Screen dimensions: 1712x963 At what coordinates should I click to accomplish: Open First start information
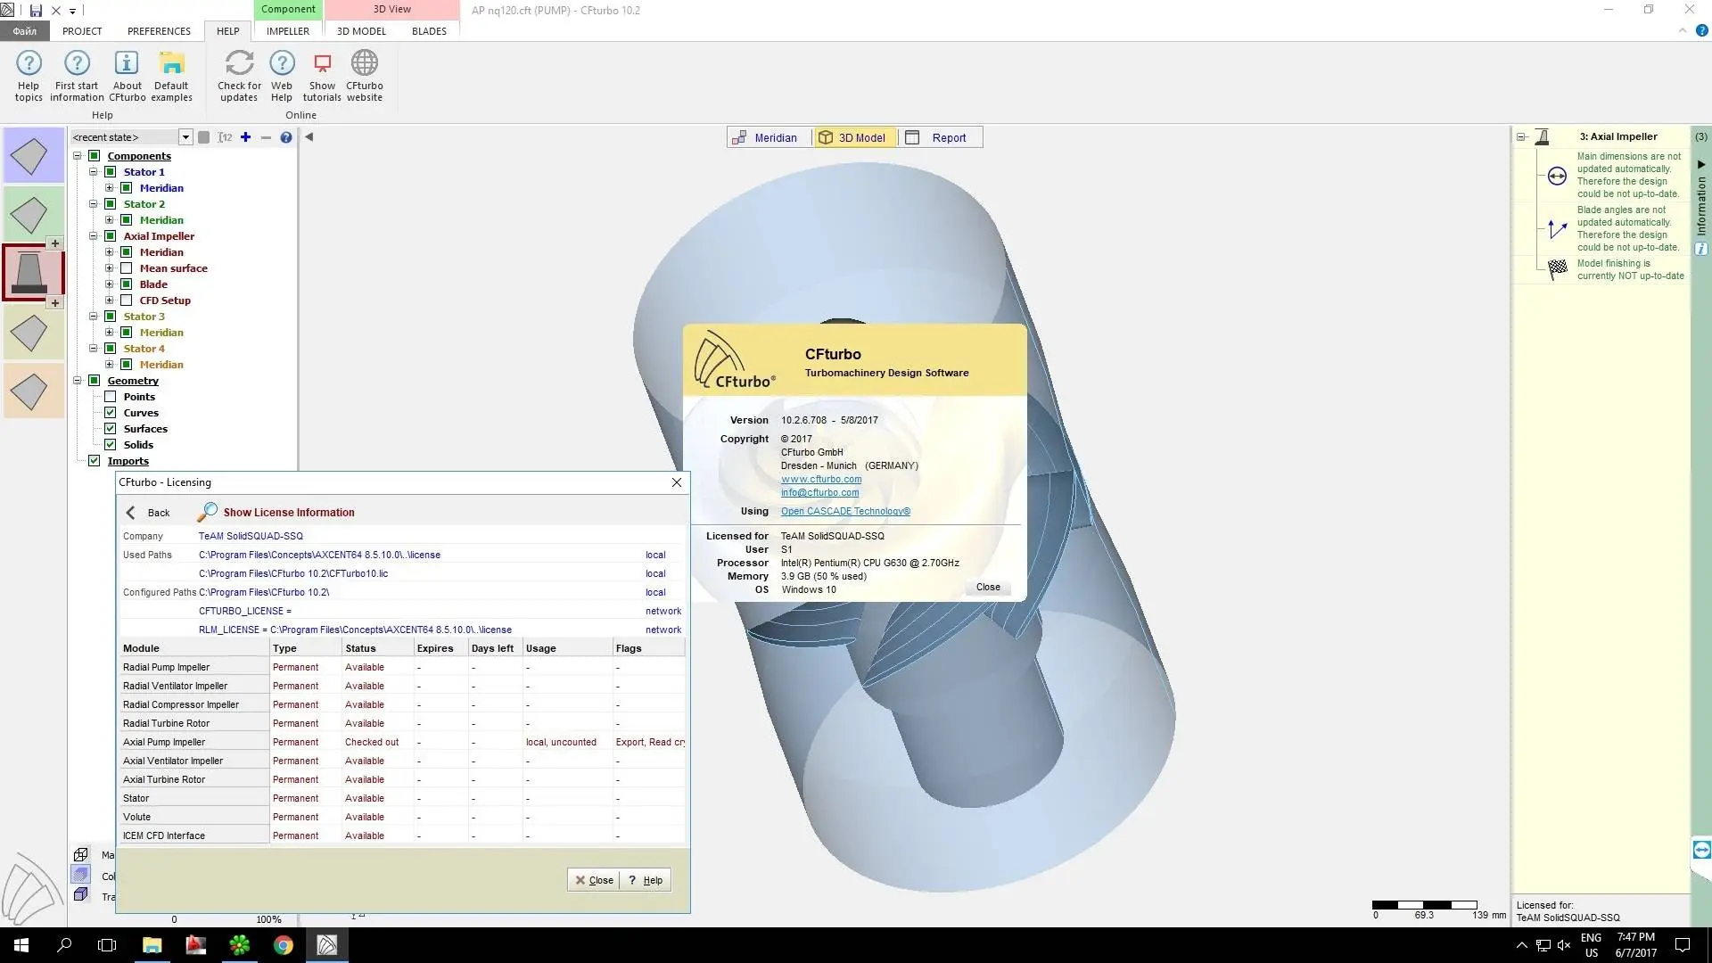point(77,76)
